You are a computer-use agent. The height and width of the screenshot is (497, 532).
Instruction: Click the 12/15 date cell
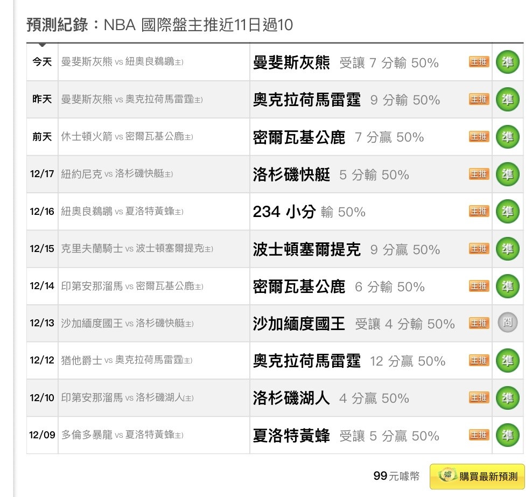42,248
